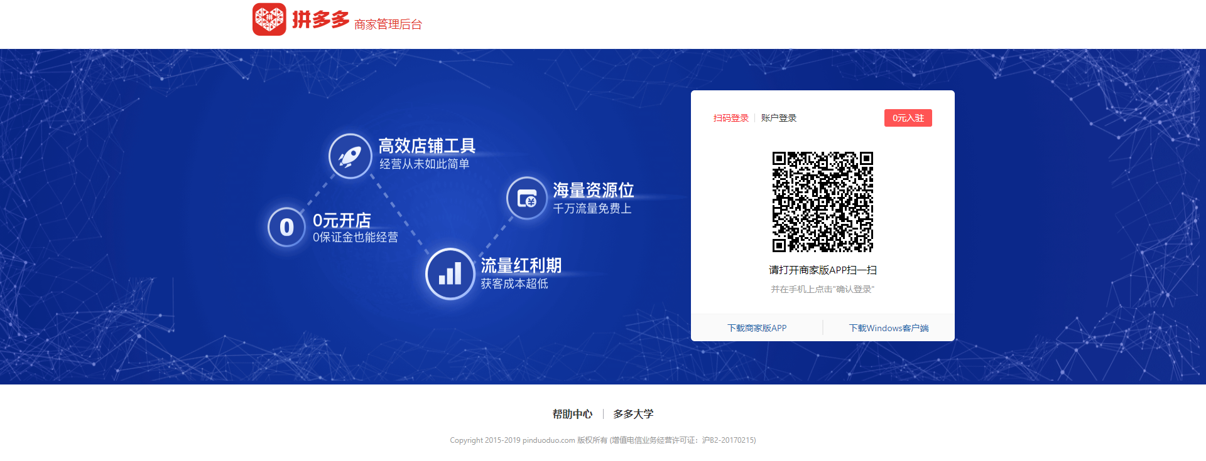Image resolution: width=1206 pixels, height=461 pixels.
Task: Open the 多多大学 footer link
Action: (x=633, y=414)
